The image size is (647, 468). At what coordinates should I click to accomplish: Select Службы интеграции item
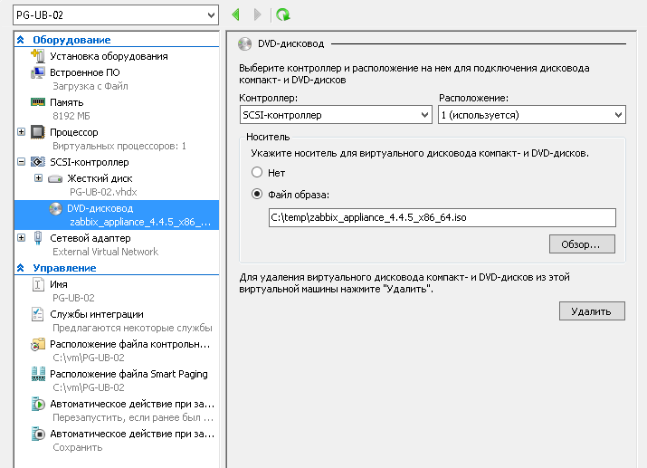tap(97, 314)
